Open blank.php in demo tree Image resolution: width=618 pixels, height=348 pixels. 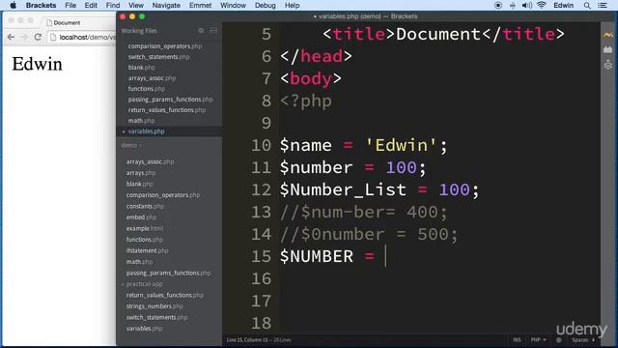coord(139,184)
